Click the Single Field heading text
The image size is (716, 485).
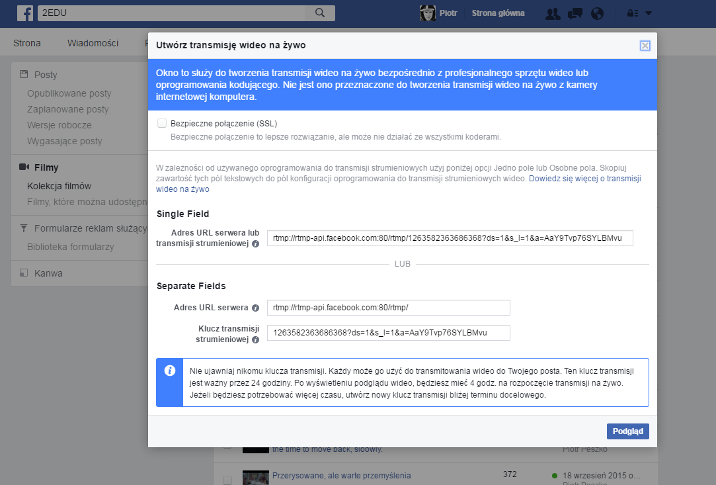tap(182, 214)
